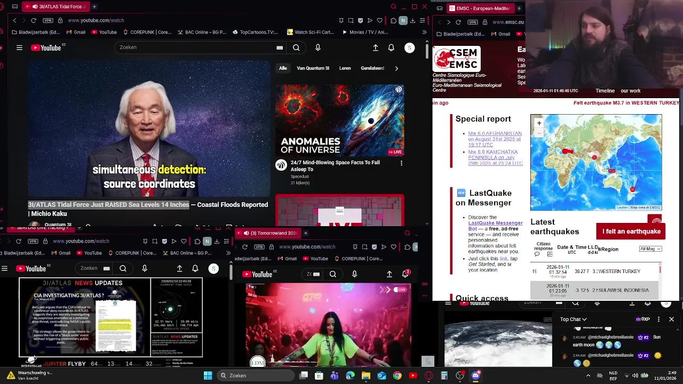
Task: Toggle VPN badge in 3I/ATLAS Live Tracking window
Action: tap(33, 241)
